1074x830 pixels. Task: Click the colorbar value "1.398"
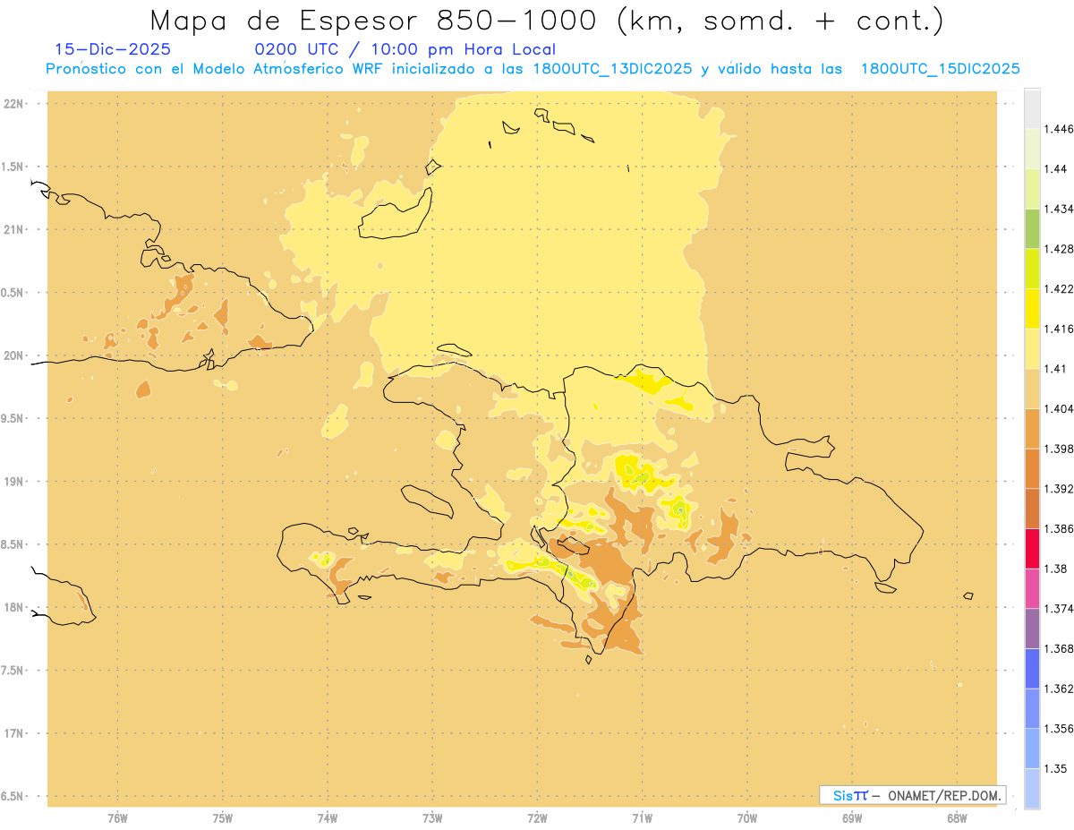tap(1060, 449)
